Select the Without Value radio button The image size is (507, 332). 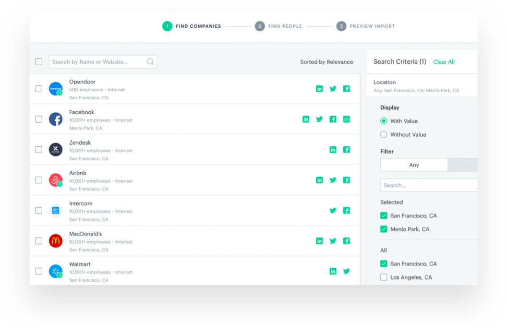[384, 134]
